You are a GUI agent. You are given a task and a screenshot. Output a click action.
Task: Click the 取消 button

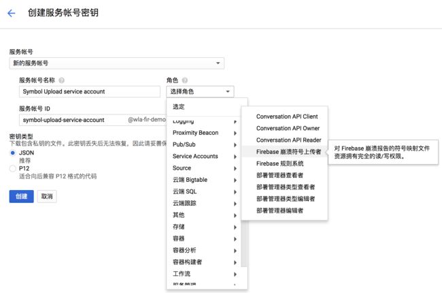[x=47, y=196]
